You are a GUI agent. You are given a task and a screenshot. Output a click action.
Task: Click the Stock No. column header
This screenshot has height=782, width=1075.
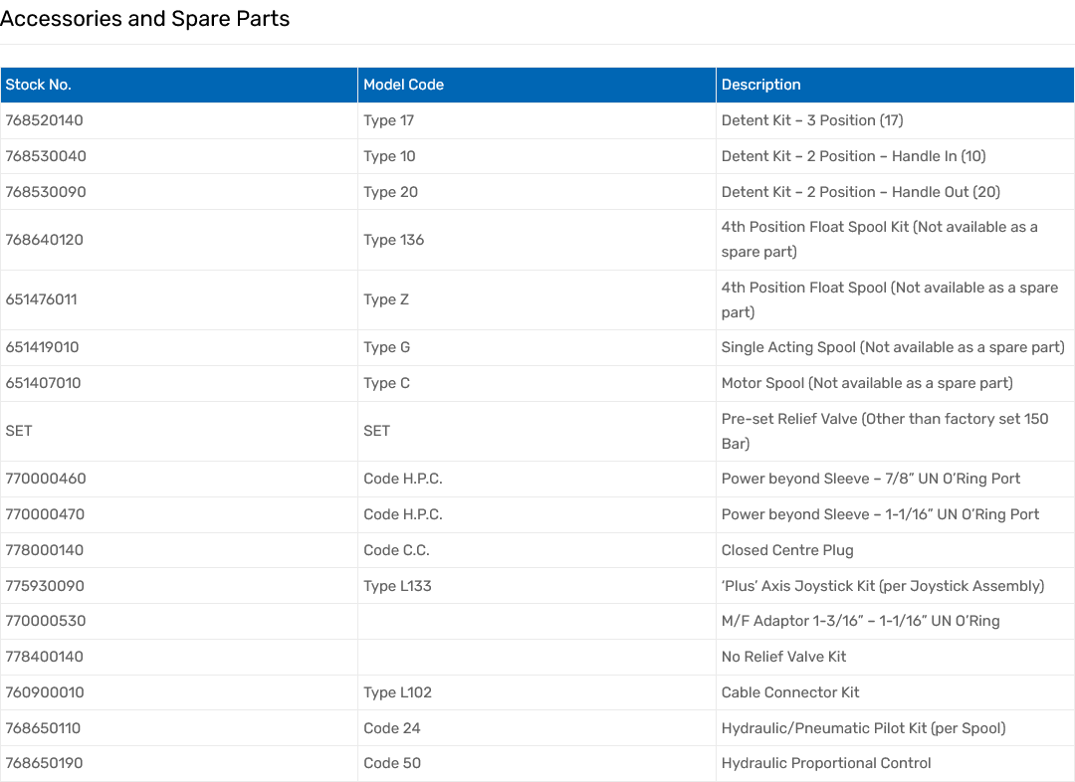[x=39, y=85]
